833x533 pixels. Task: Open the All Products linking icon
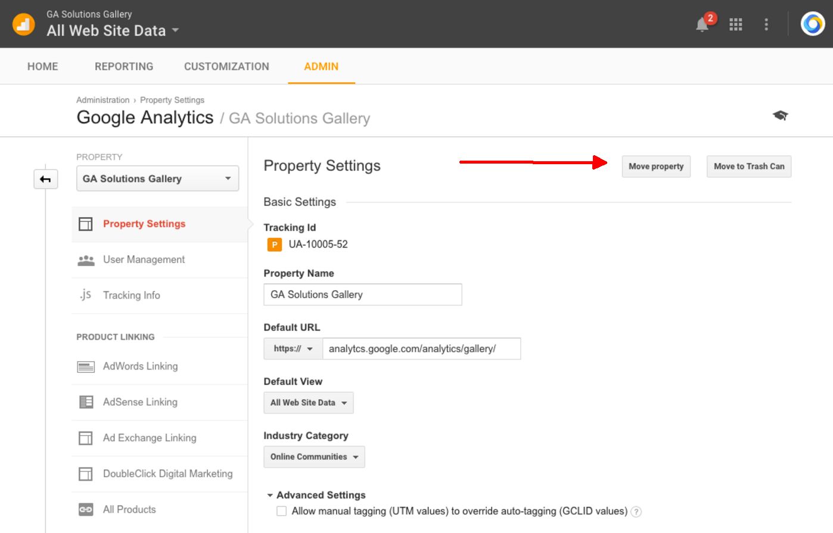(x=85, y=509)
